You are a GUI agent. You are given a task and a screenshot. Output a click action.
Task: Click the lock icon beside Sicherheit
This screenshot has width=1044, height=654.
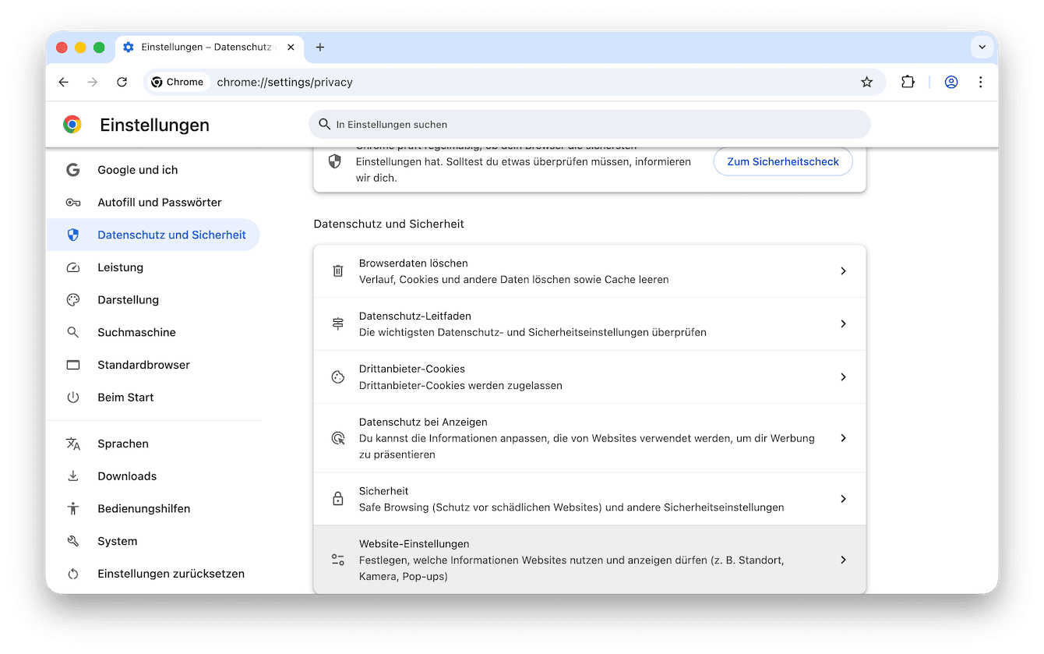pyautogui.click(x=337, y=498)
